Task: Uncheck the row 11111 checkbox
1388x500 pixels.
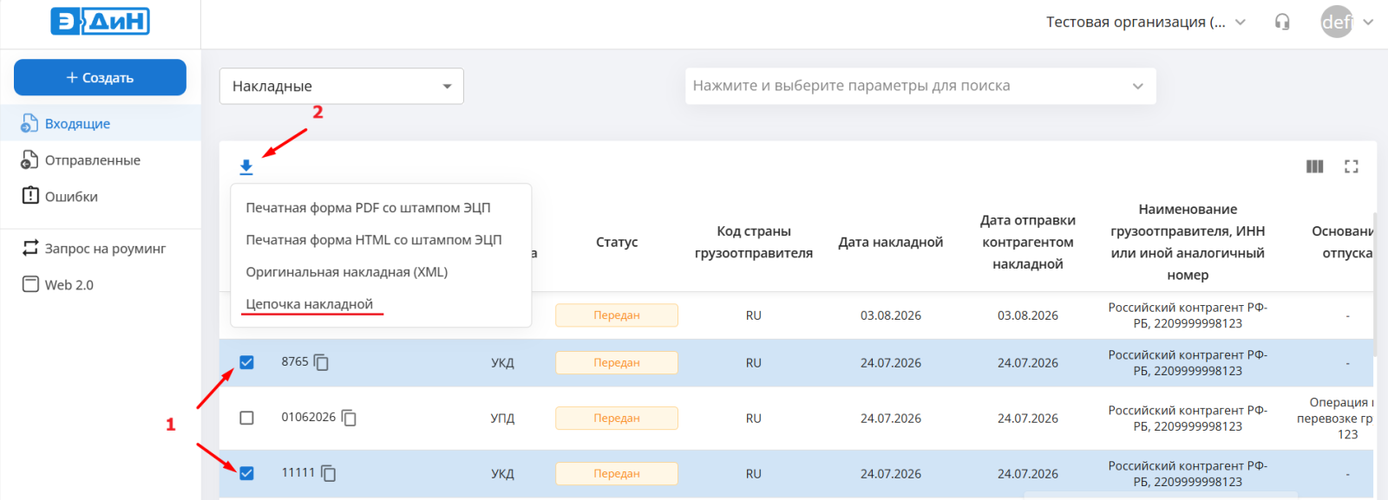Action: [246, 473]
